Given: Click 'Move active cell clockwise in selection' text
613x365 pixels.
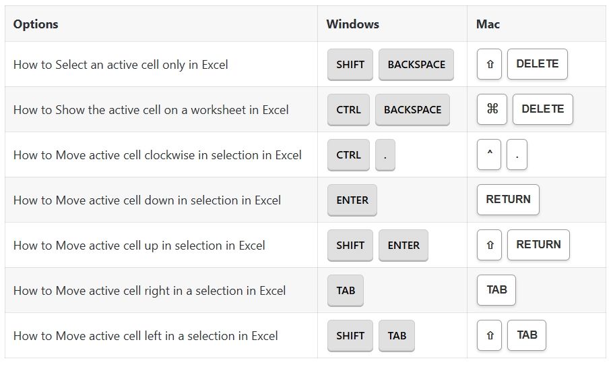Looking at the screenshot, I should point(157,155).
